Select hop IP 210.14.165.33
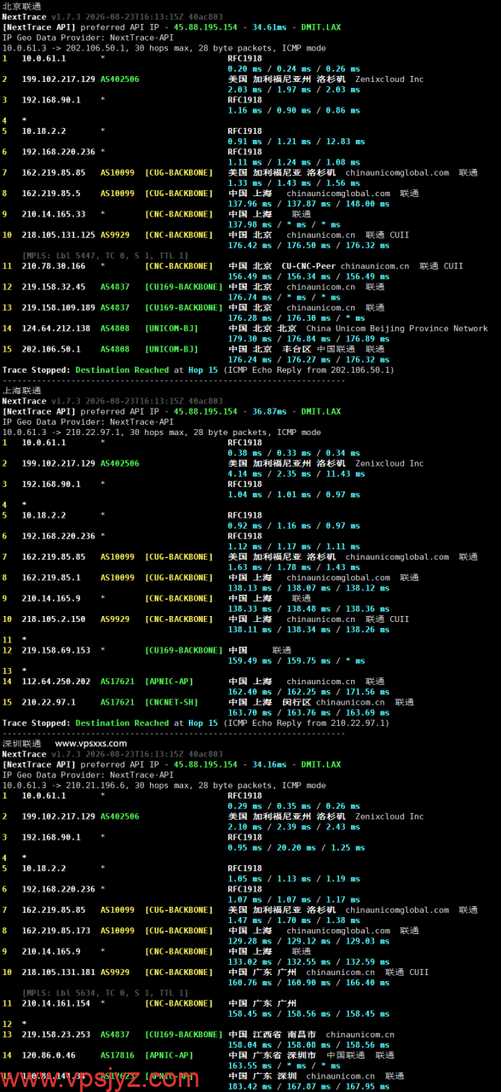The height and width of the screenshot is (1092, 501). pyautogui.click(x=54, y=214)
